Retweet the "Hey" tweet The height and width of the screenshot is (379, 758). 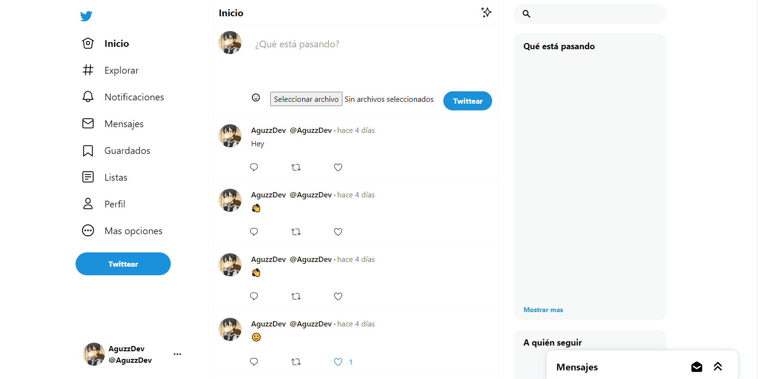click(x=296, y=167)
